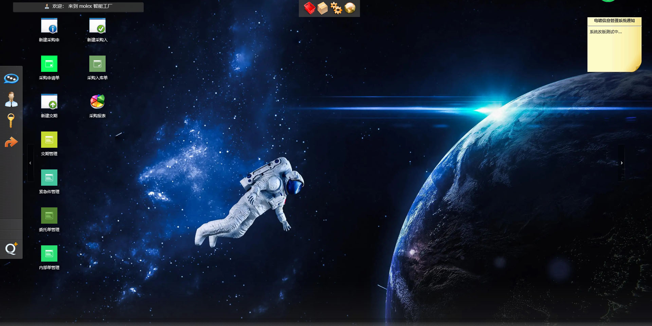Click the golden globe toolbar icon
The image size is (652, 326).
[x=350, y=8]
